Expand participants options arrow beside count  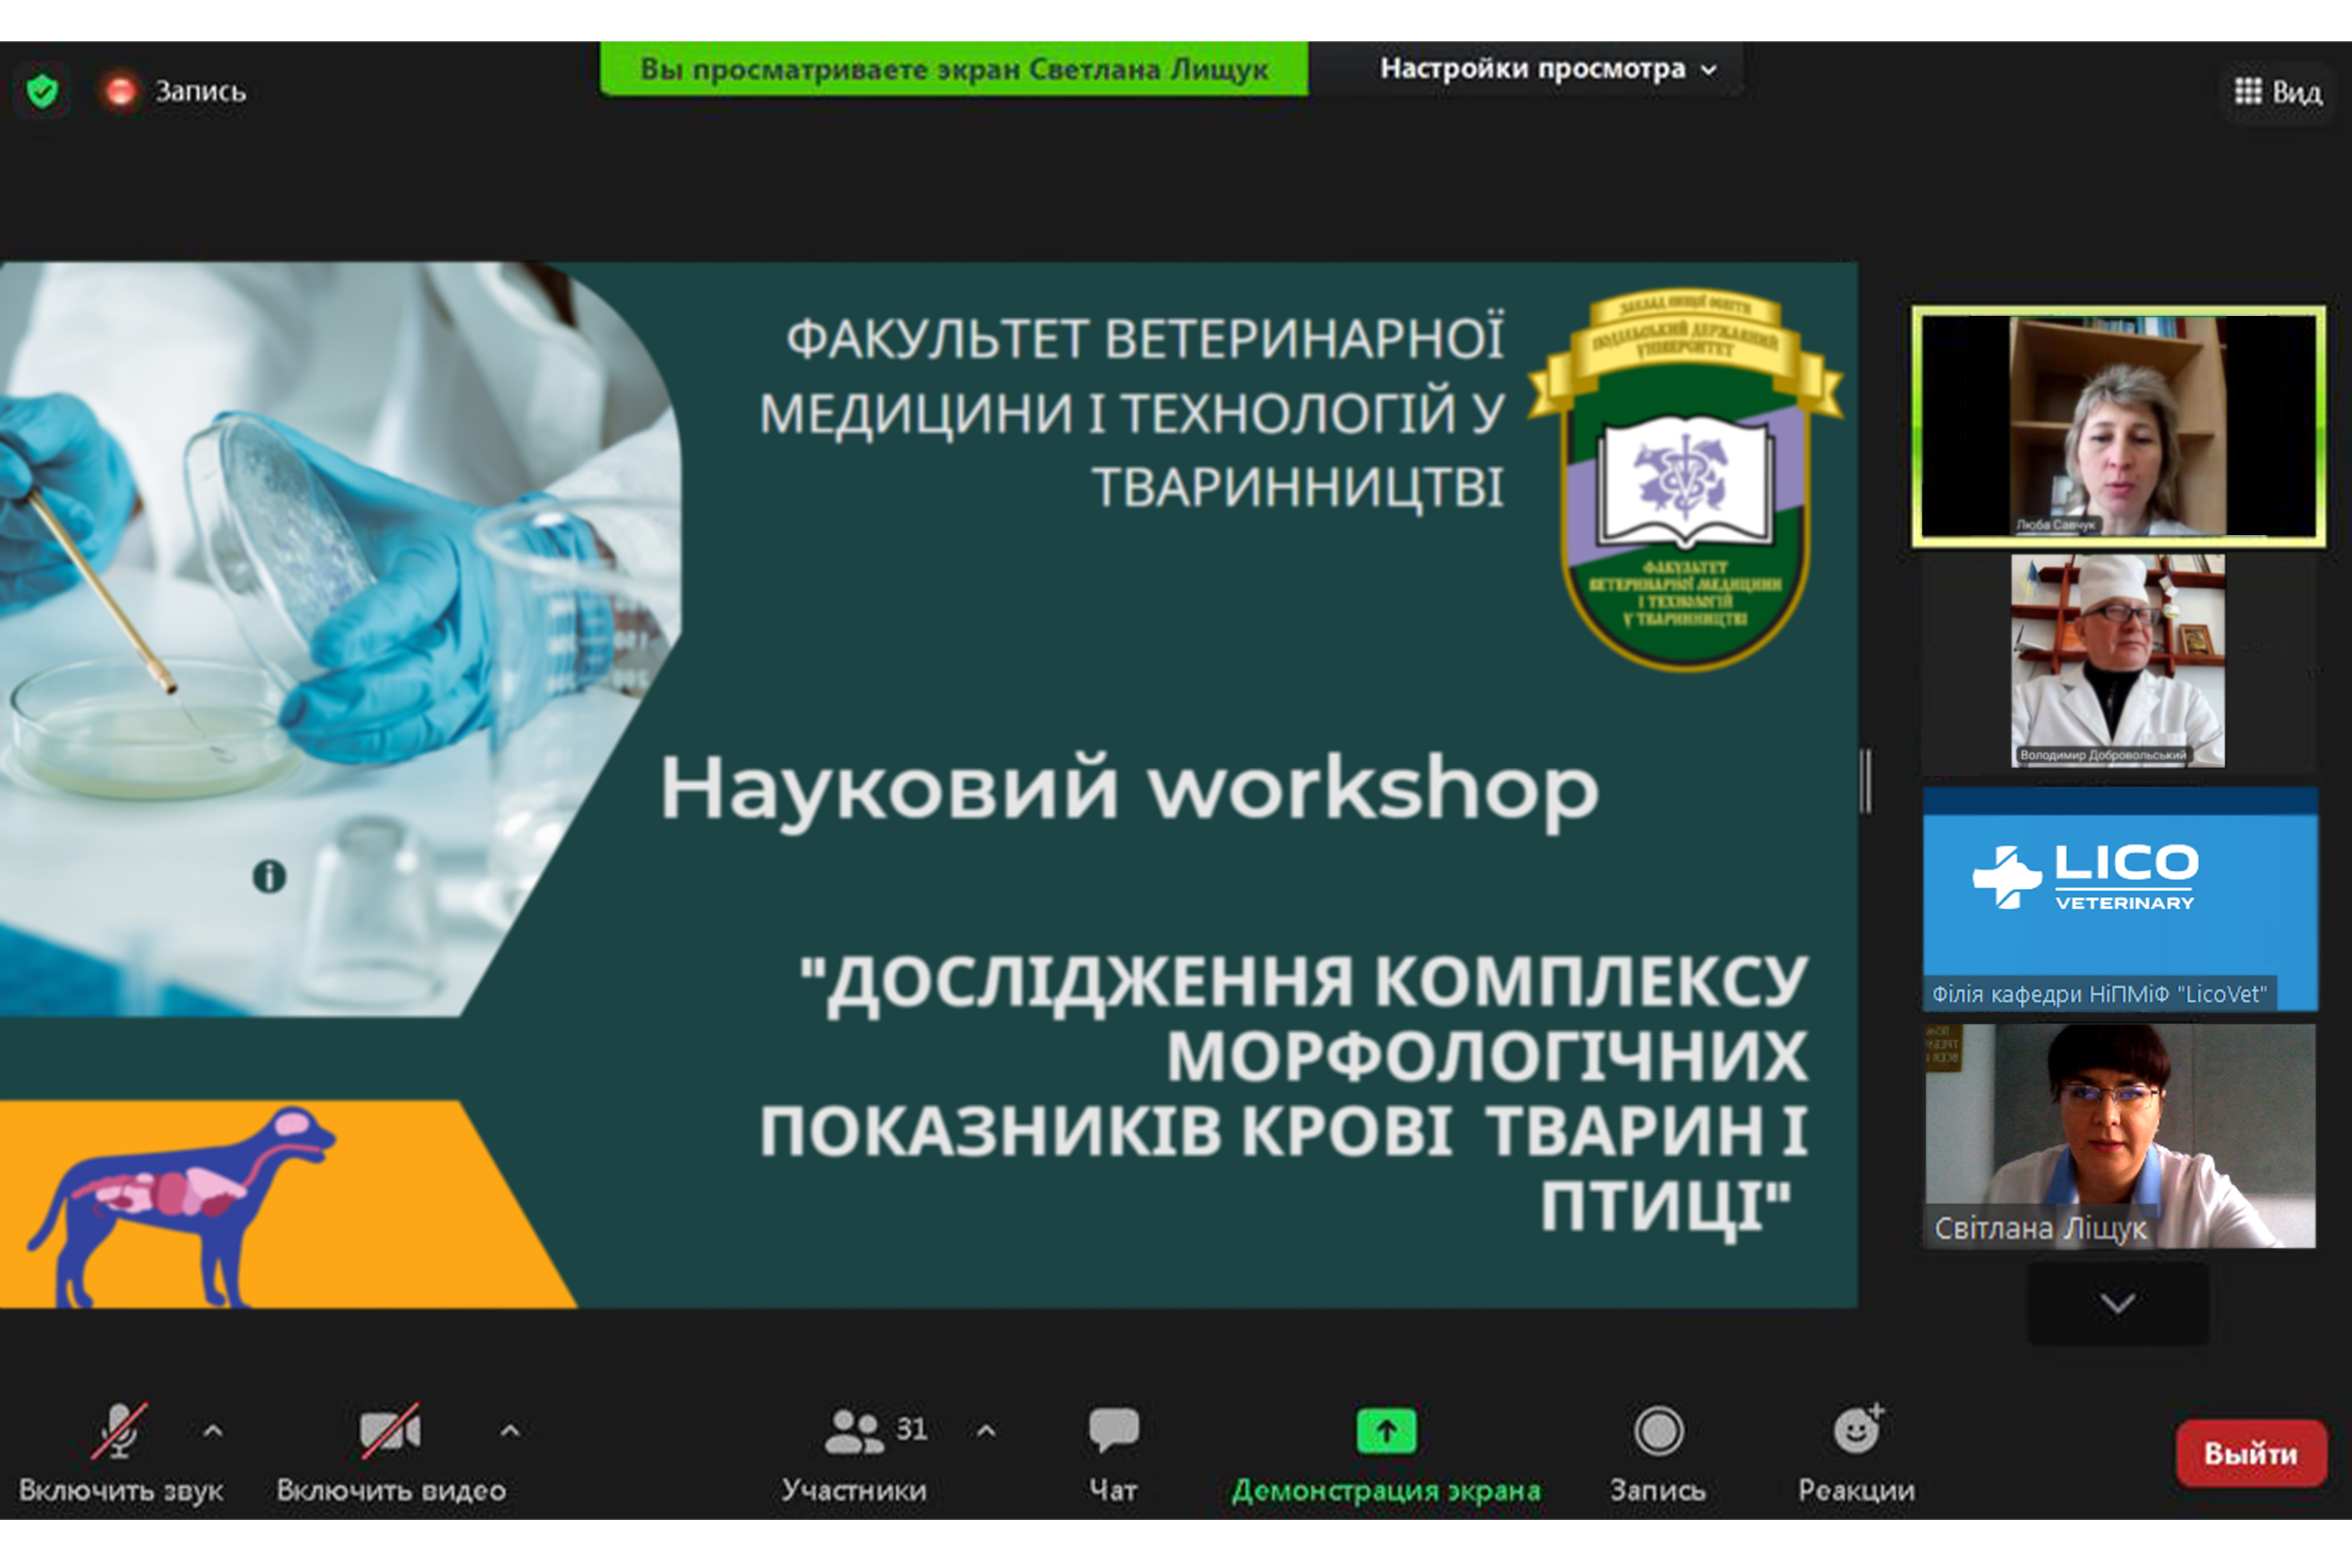(x=986, y=1431)
